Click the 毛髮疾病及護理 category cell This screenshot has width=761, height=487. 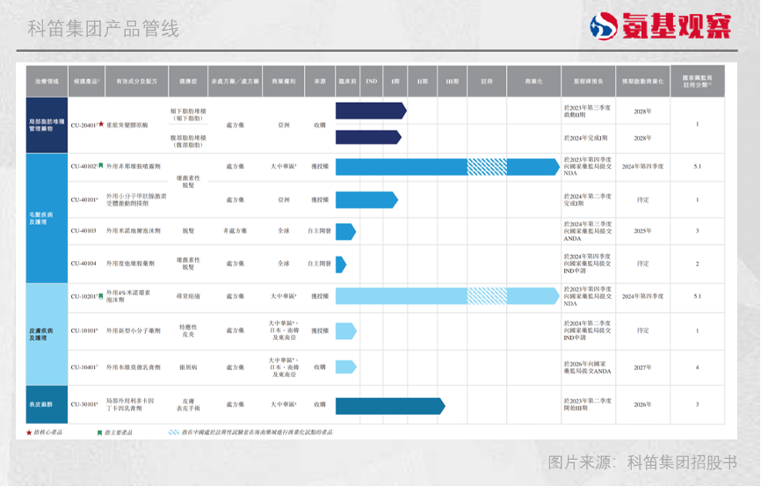pos(47,218)
